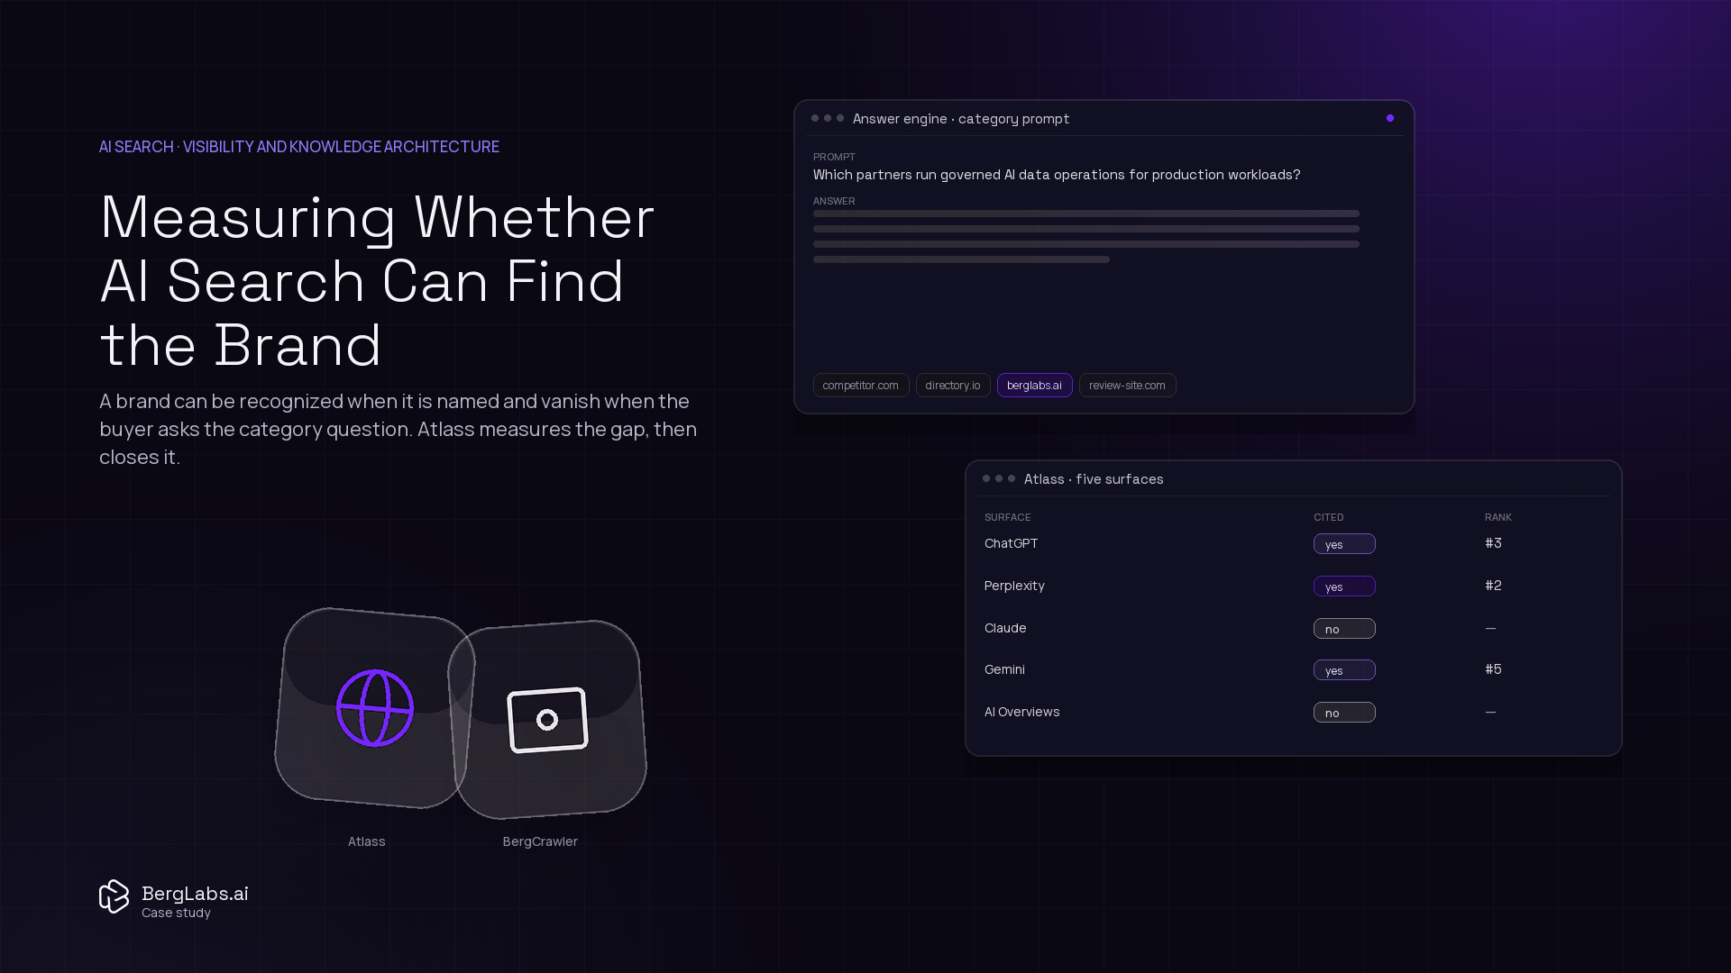Select the directory.io source chip

[953, 386]
